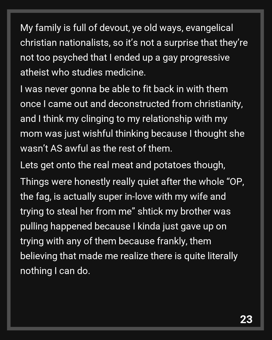
Task: Click the phrase "deconstructed from christianity"
Action: pyautogui.click(x=175, y=104)
